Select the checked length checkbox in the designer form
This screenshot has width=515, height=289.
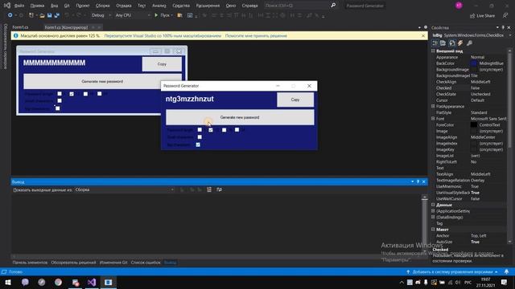point(72,94)
